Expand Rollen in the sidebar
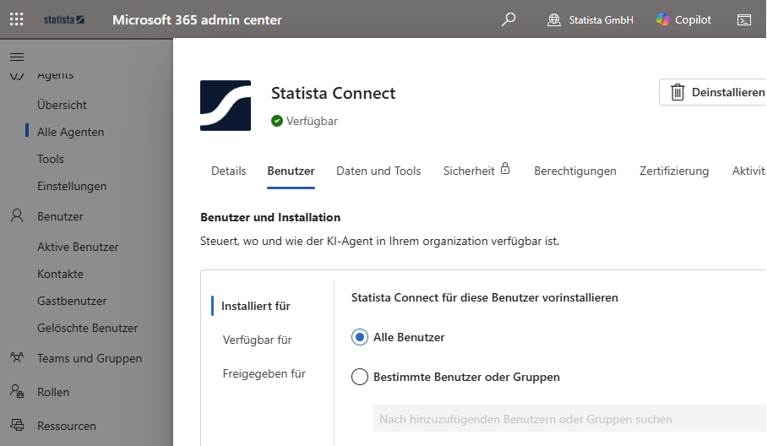The image size is (767, 446). 53,392
